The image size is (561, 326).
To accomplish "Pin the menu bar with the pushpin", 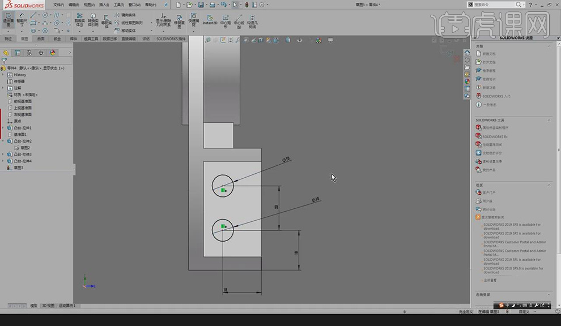I will 165,5.
